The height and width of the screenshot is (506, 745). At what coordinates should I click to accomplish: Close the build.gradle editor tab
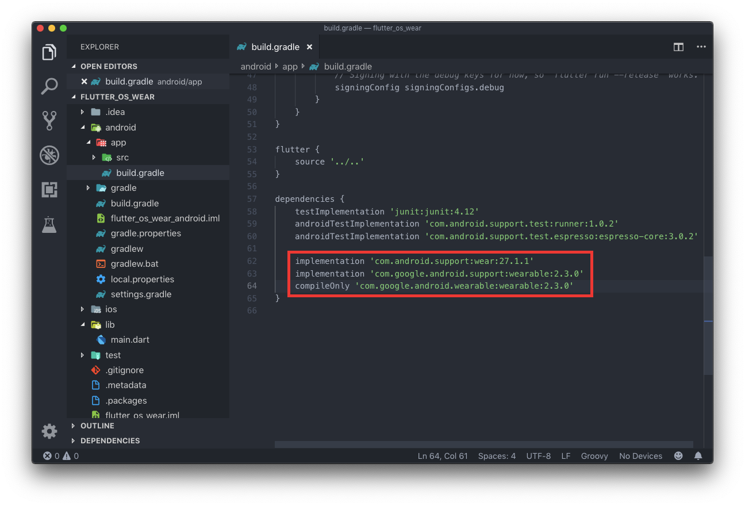[x=309, y=47]
